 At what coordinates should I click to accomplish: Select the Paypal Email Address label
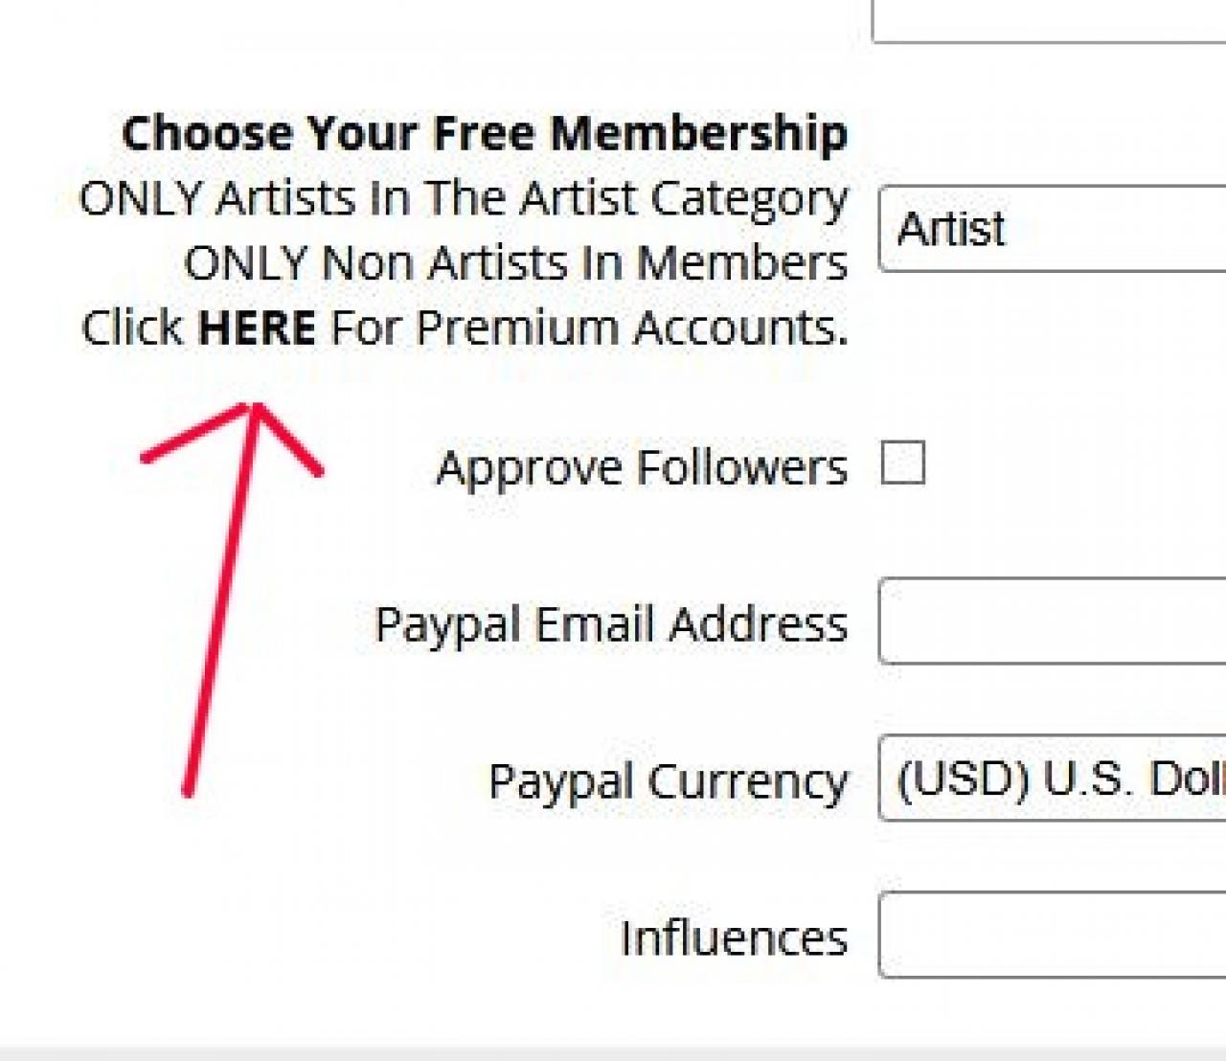coord(611,625)
